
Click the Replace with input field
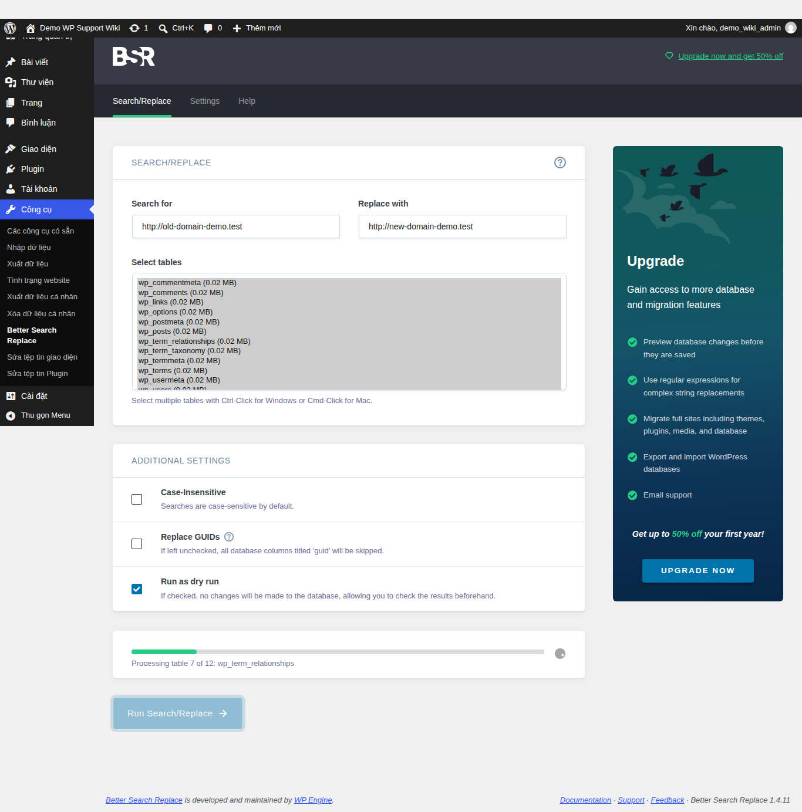coord(463,226)
